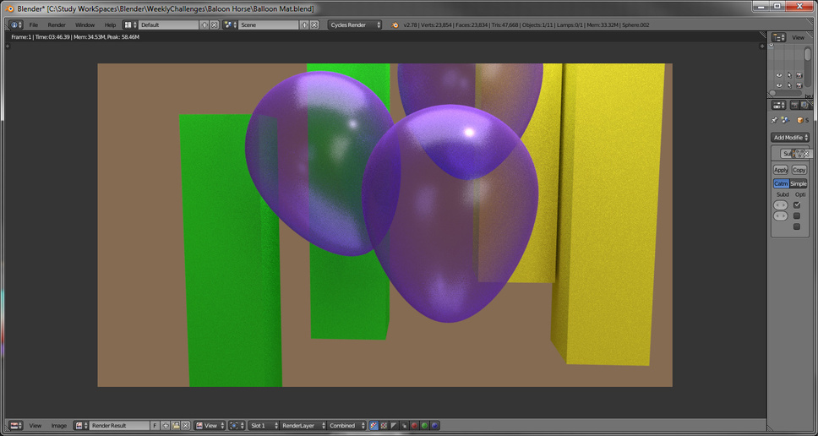Open the Render menu in top bar
The width and height of the screenshot is (818, 436).
57,25
